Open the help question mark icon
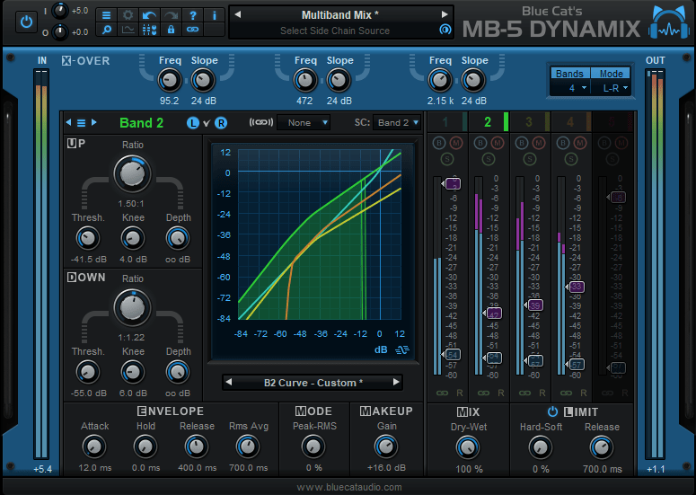696x495 pixels. [x=192, y=15]
